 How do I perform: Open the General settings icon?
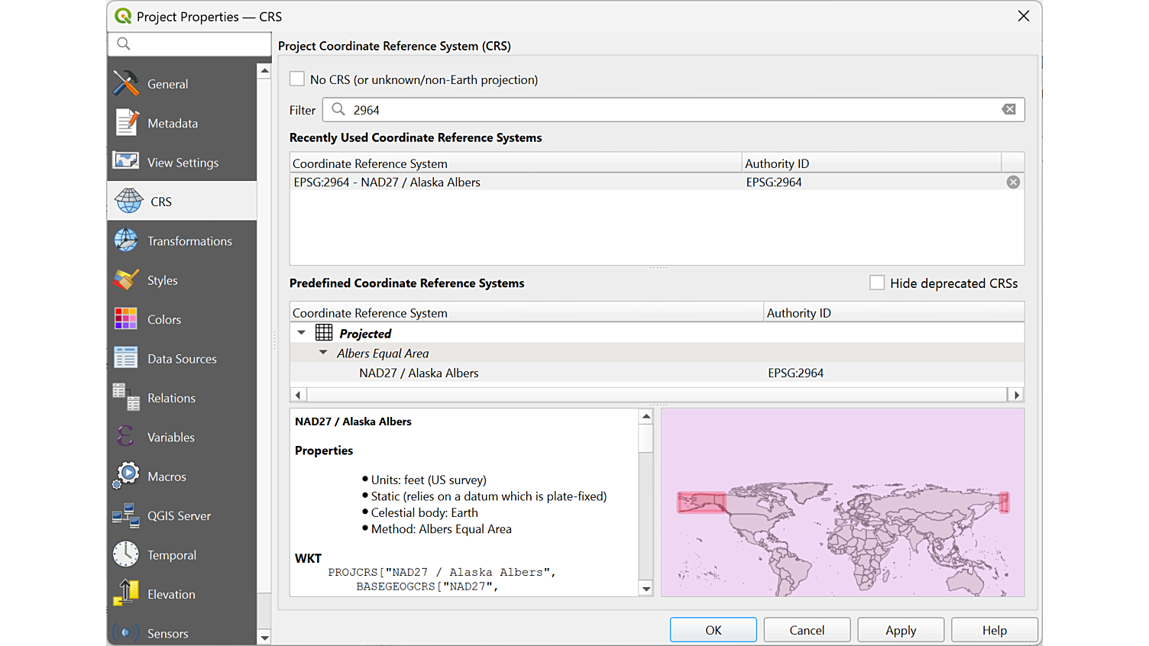[126, 83]
